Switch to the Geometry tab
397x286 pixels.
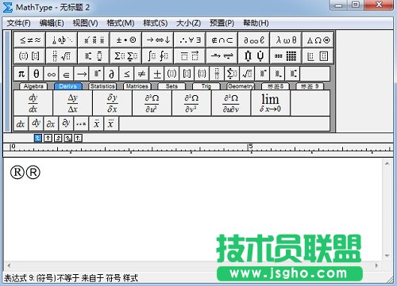click(x=241, y=86)
